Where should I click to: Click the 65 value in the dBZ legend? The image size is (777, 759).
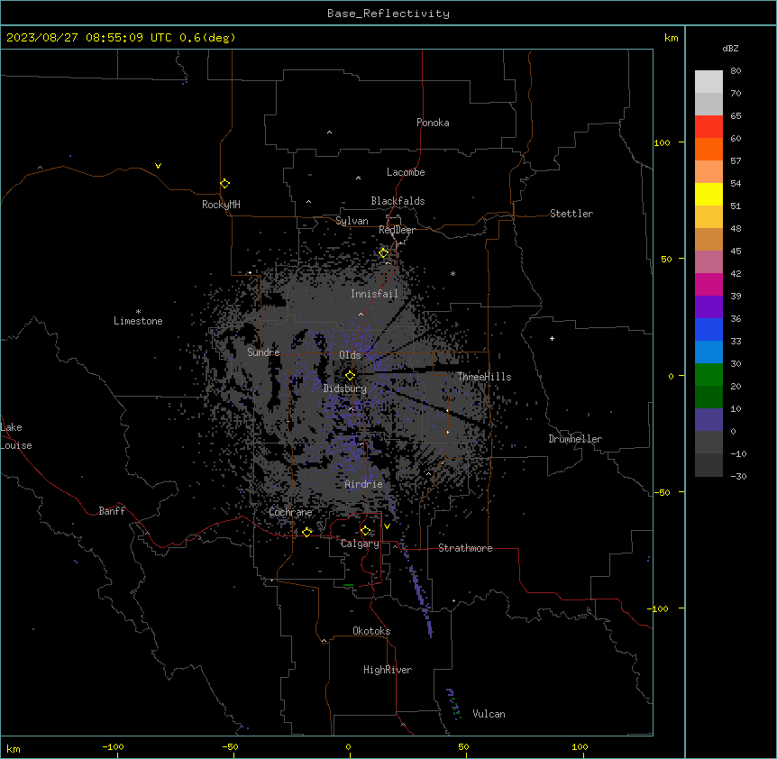[x=736, y=116]
